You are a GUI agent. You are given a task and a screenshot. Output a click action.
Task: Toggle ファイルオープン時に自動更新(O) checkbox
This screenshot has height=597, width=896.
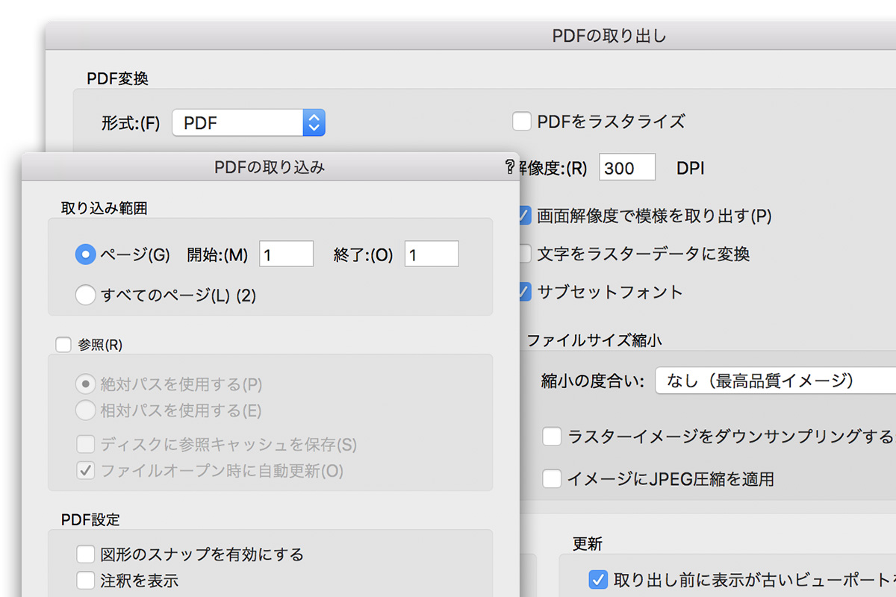coord(86,471)
